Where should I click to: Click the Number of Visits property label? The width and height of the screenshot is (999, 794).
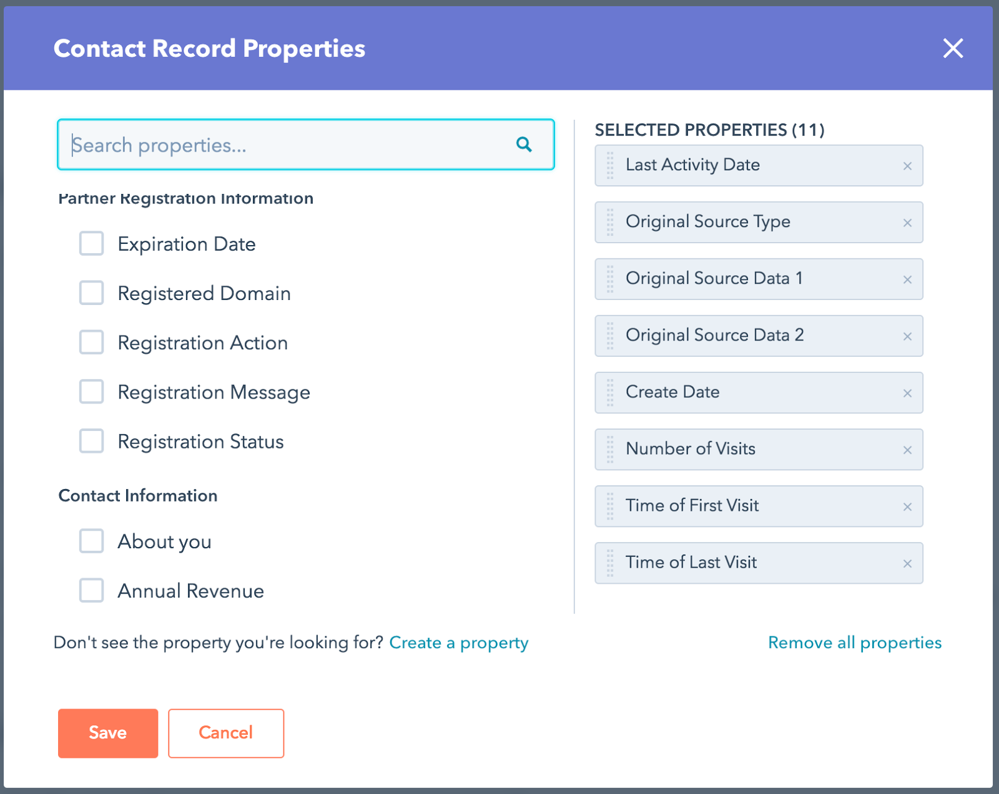pos(691,448)
